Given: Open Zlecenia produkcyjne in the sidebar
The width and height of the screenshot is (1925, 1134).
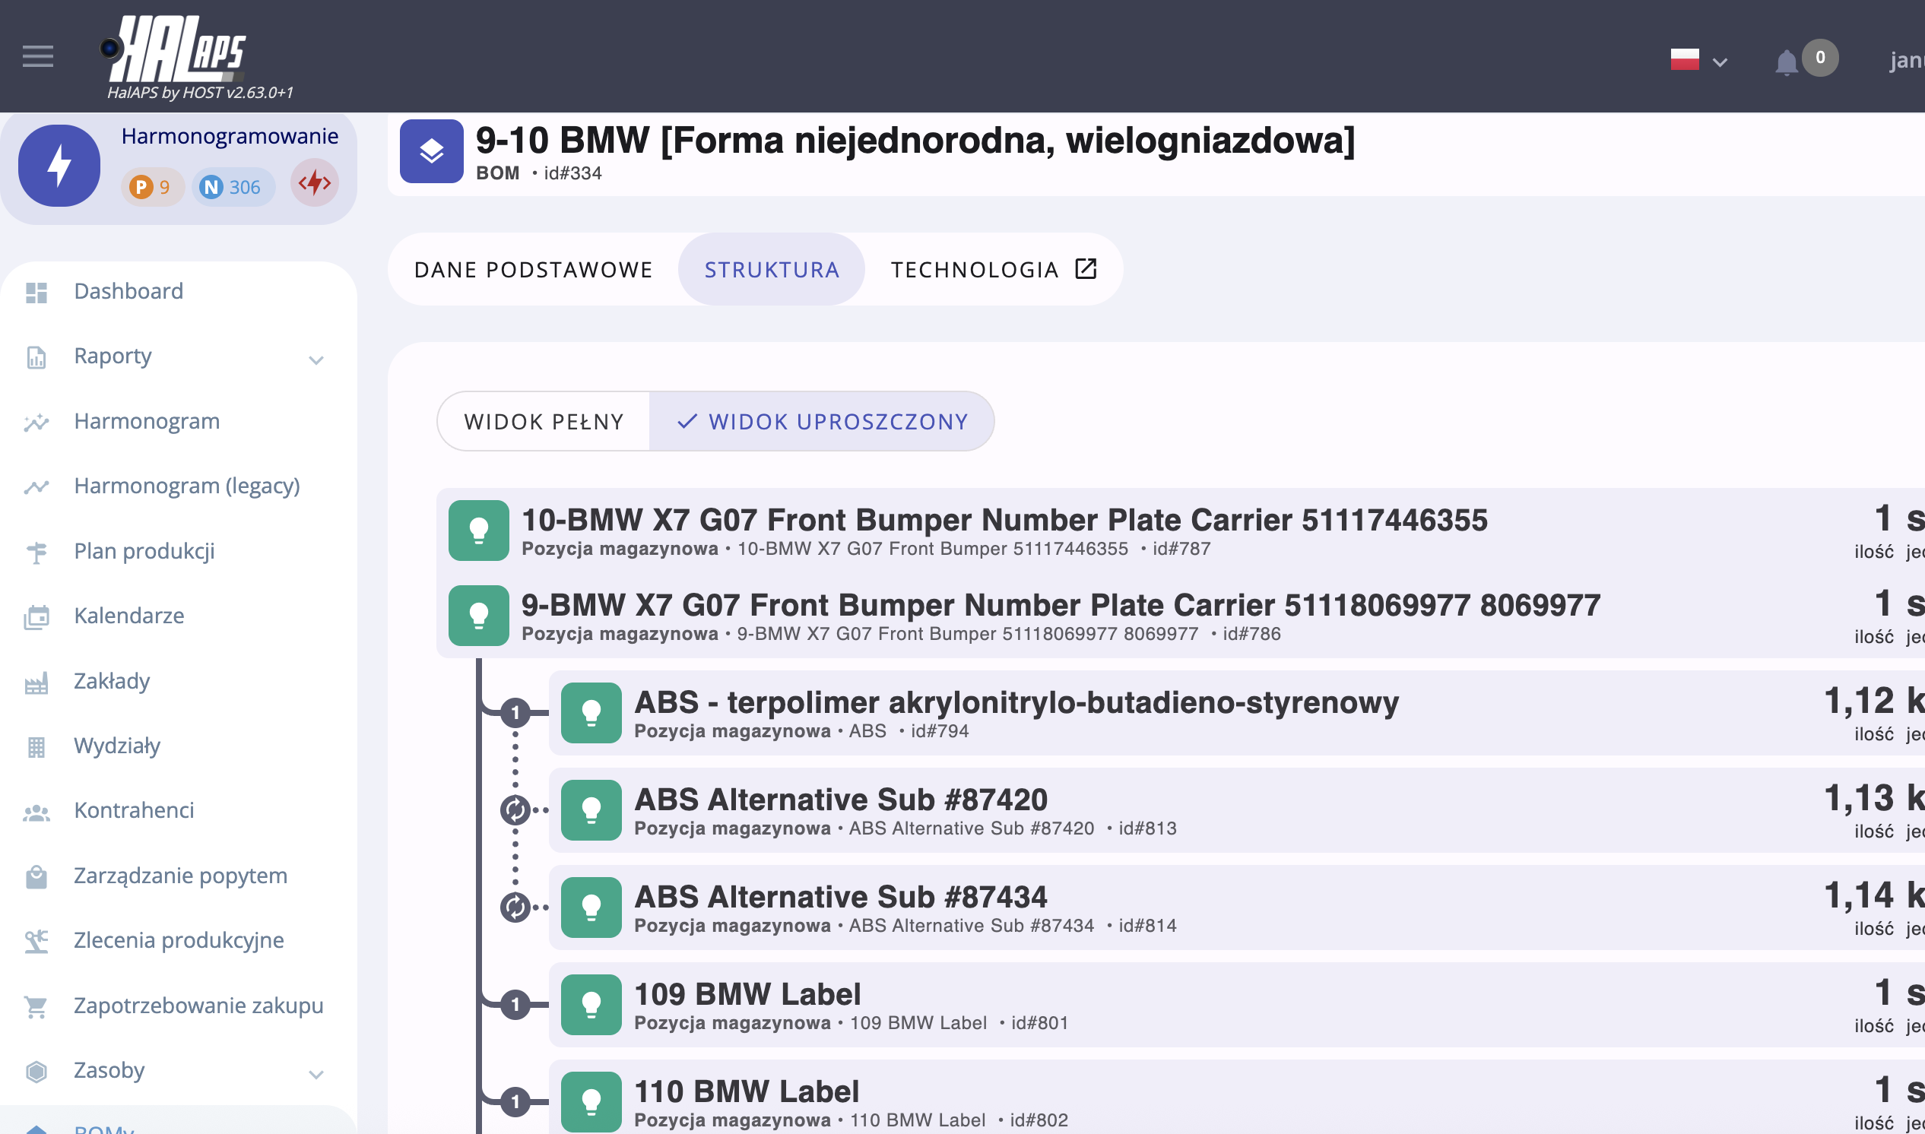Looking at the screenshot, I should pos(178,940).
